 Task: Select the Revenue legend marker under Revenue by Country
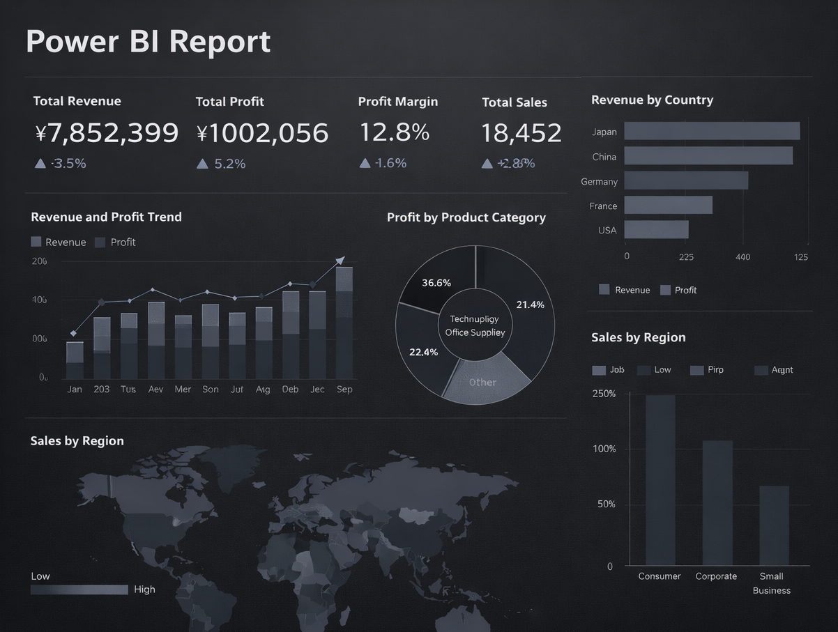tap(604, 289)
